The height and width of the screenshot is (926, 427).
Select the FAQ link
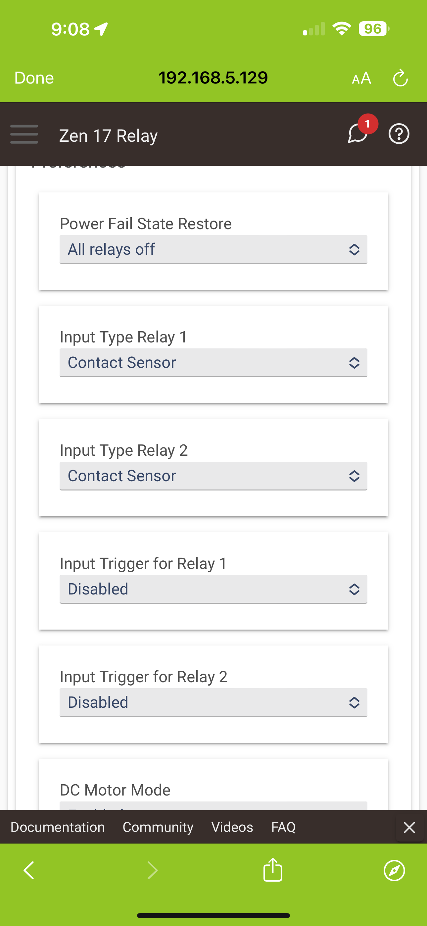pyautogui.click(x=283, y=827)
